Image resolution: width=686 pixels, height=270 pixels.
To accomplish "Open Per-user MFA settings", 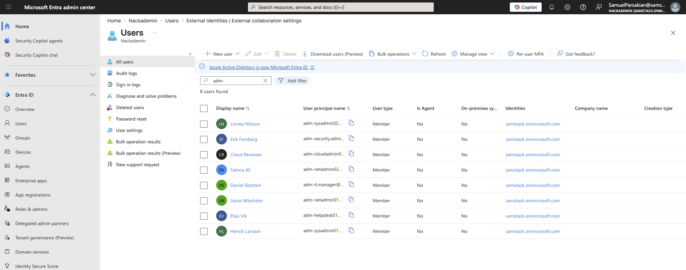I will tap(526, 54).
